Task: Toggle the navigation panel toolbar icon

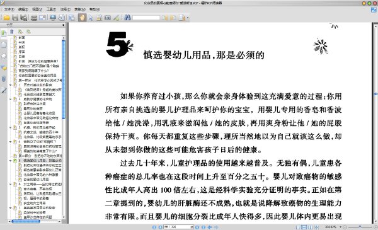Action: 71,18
